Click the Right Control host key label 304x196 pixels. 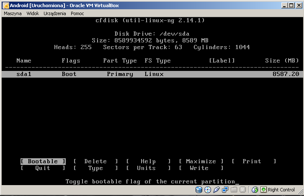(281, 190)
